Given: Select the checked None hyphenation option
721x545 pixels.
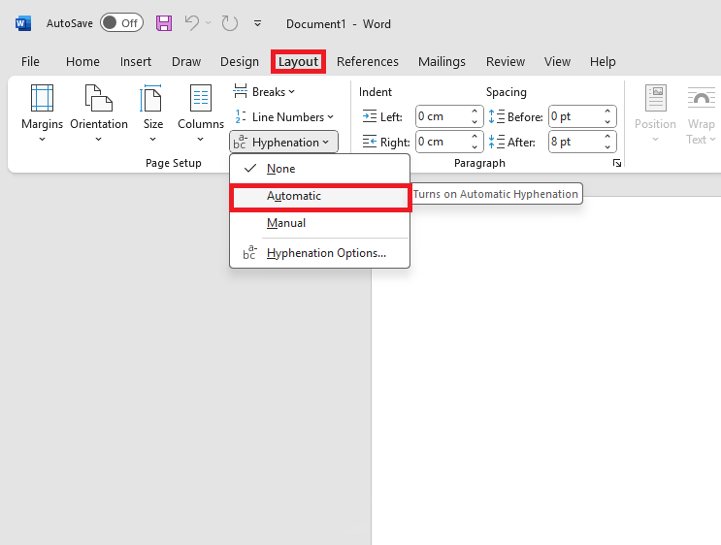Looking at the screenshot, I should click(280, 169).
